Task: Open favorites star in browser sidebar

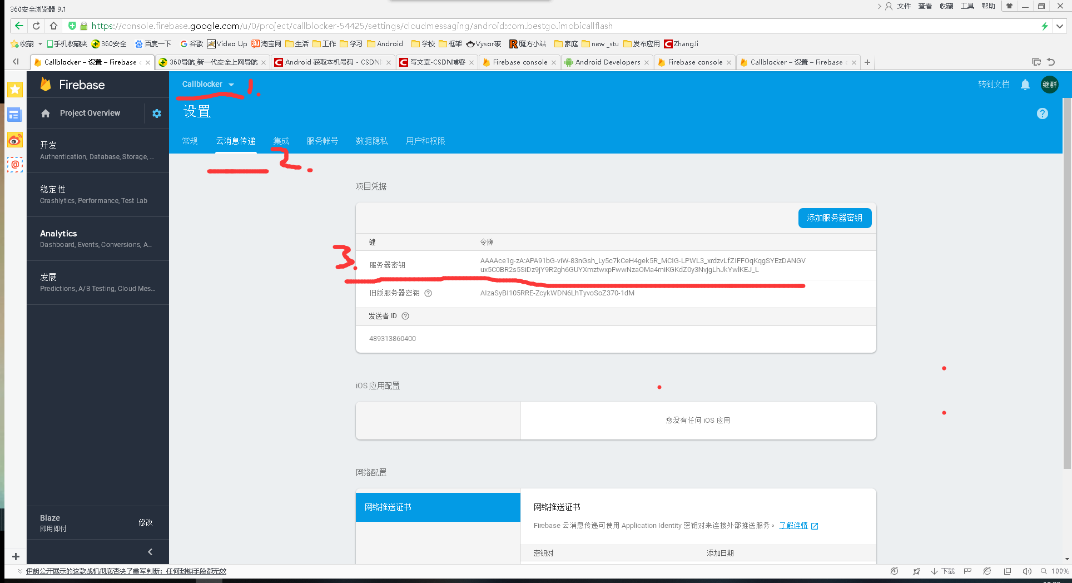Action: pyautogui.click(x=15, y=89)
